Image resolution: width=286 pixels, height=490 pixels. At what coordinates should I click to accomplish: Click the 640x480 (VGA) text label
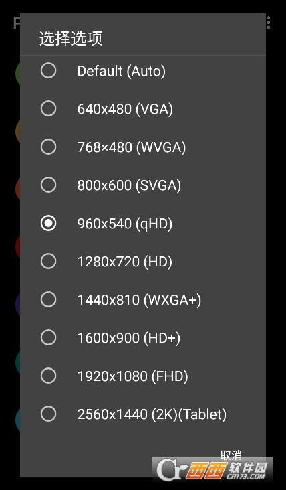(x=125, y=109)
